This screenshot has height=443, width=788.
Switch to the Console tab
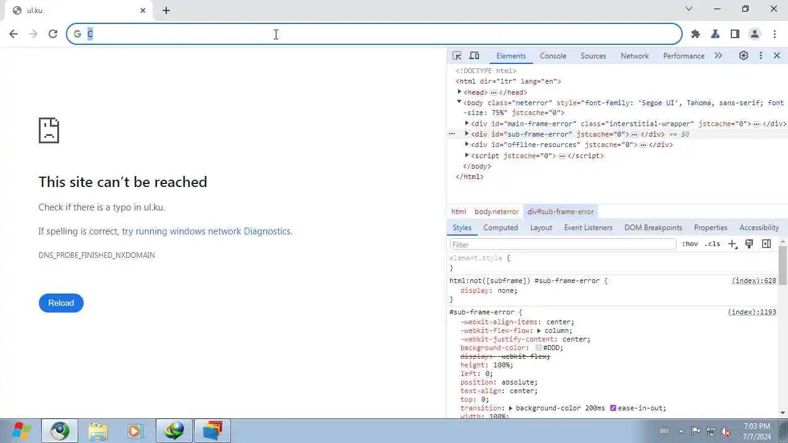tap(553, 56)
